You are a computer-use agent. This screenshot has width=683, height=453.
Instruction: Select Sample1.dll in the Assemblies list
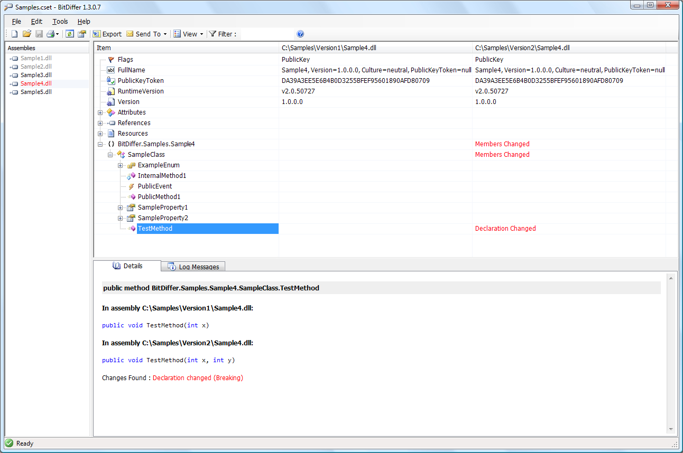36,58
